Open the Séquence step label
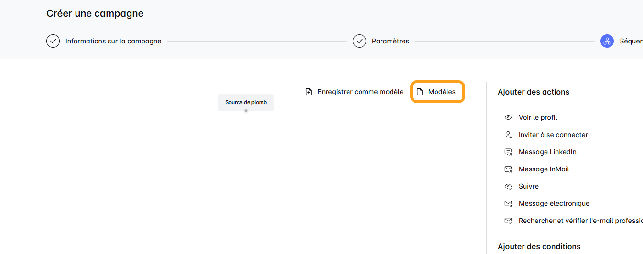This screenshot has width=643, height=254. tap(631, 41)
